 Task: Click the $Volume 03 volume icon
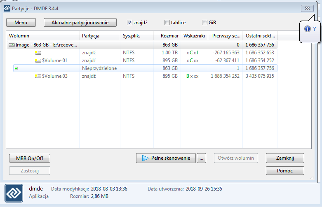point(38,76)
